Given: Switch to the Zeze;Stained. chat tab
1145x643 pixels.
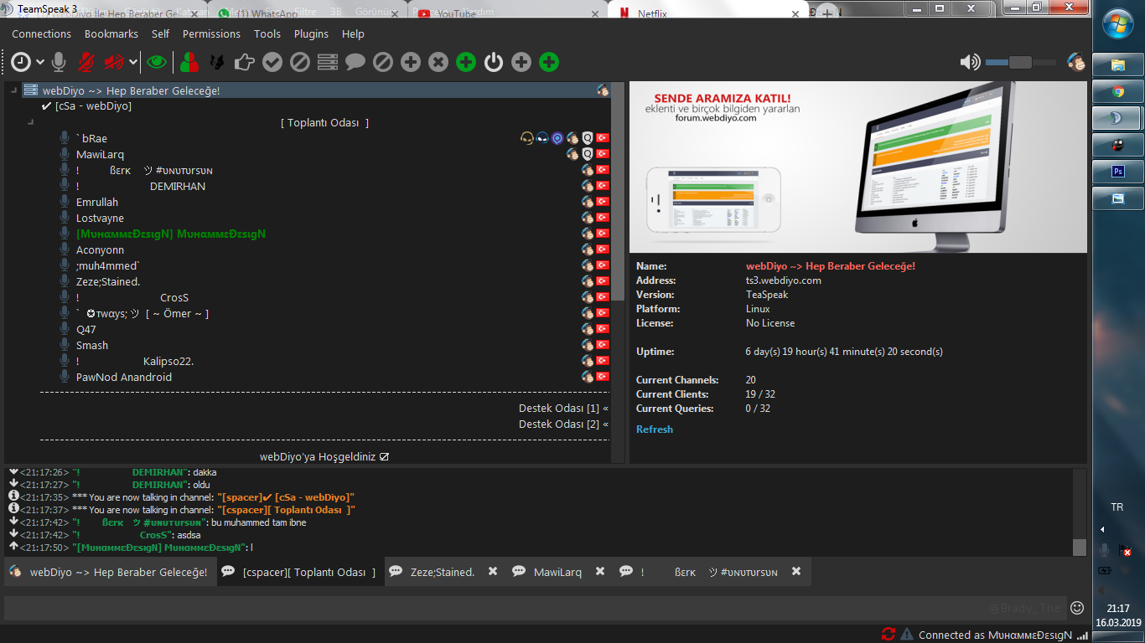Looking at the screenshot, I should click(x=443, y=573).
